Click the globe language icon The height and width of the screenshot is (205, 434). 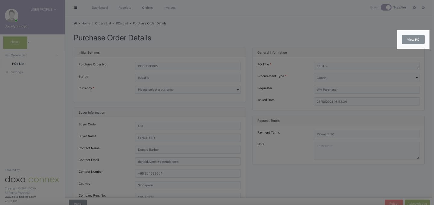pos(414,8)
